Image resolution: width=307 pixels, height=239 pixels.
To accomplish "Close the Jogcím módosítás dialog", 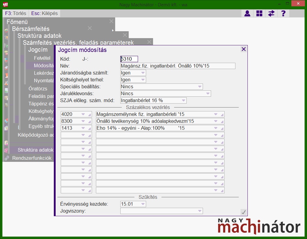I will tap(244, 49).
